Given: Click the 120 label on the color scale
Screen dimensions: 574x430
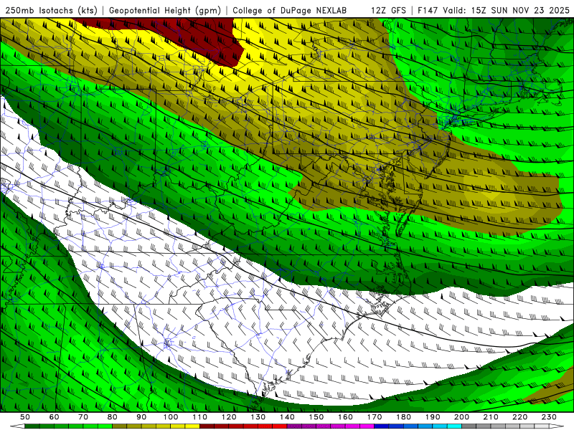Looking at the screenshot, I should pos(229,417).
